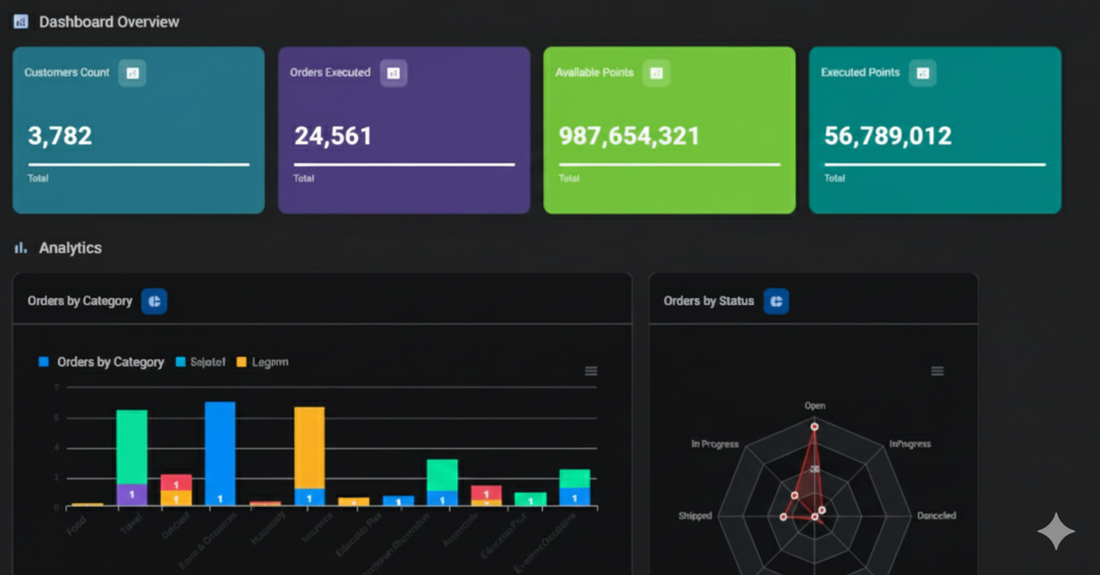Click the Orders by Category chart icon
1100x575 pixels.
pos(154,301)
